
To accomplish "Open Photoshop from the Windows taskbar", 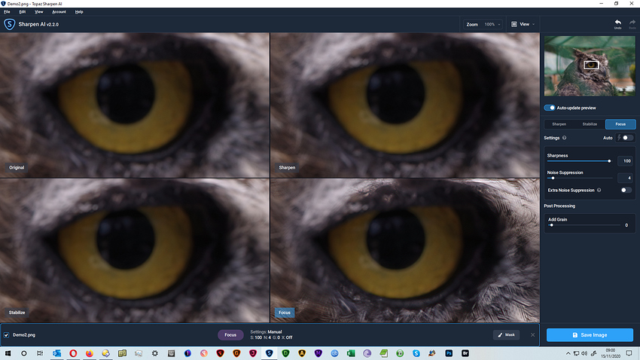I will [449, 353].
